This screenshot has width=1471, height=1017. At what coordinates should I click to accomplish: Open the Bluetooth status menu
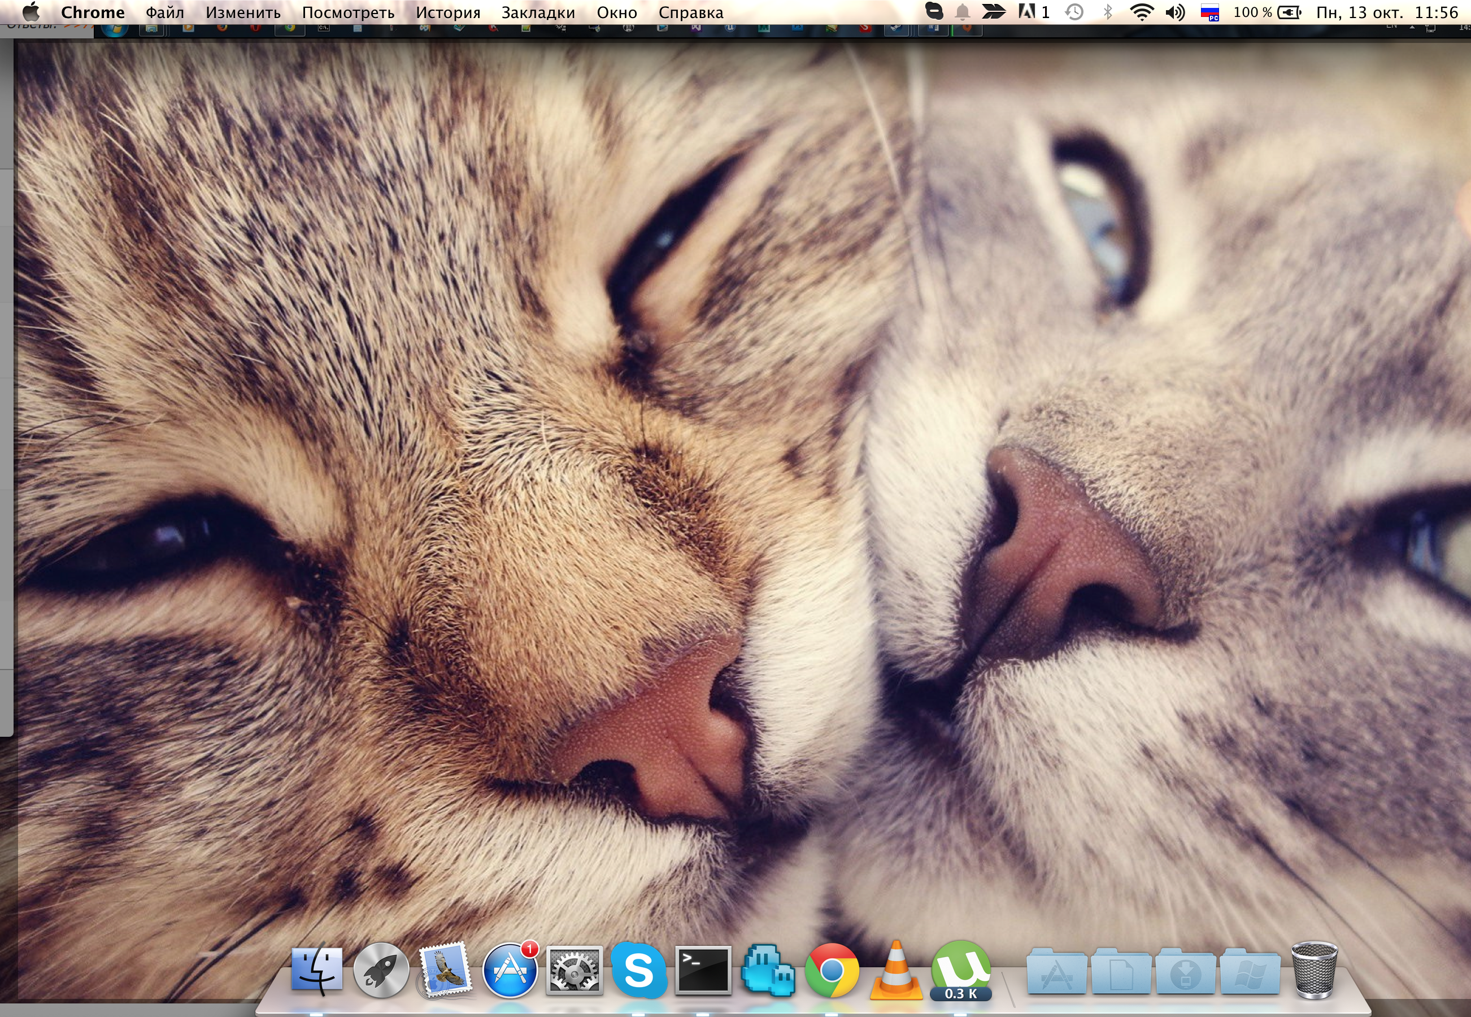[1108, 12]
